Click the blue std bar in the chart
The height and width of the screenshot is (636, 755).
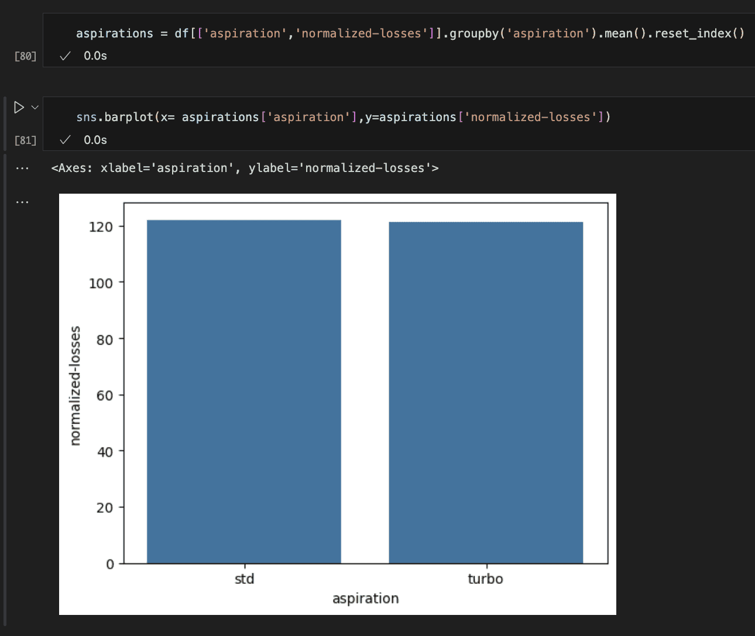[x=244, y=392]
